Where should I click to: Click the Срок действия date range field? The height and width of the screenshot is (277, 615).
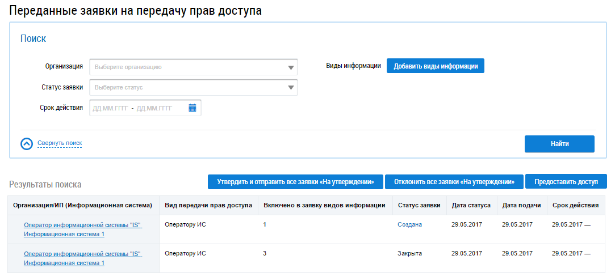point(138,108)
